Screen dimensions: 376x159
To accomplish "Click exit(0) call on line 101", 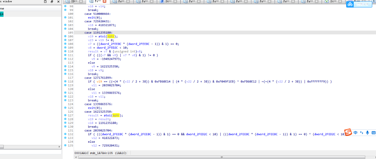I will [x=94, y=18].
